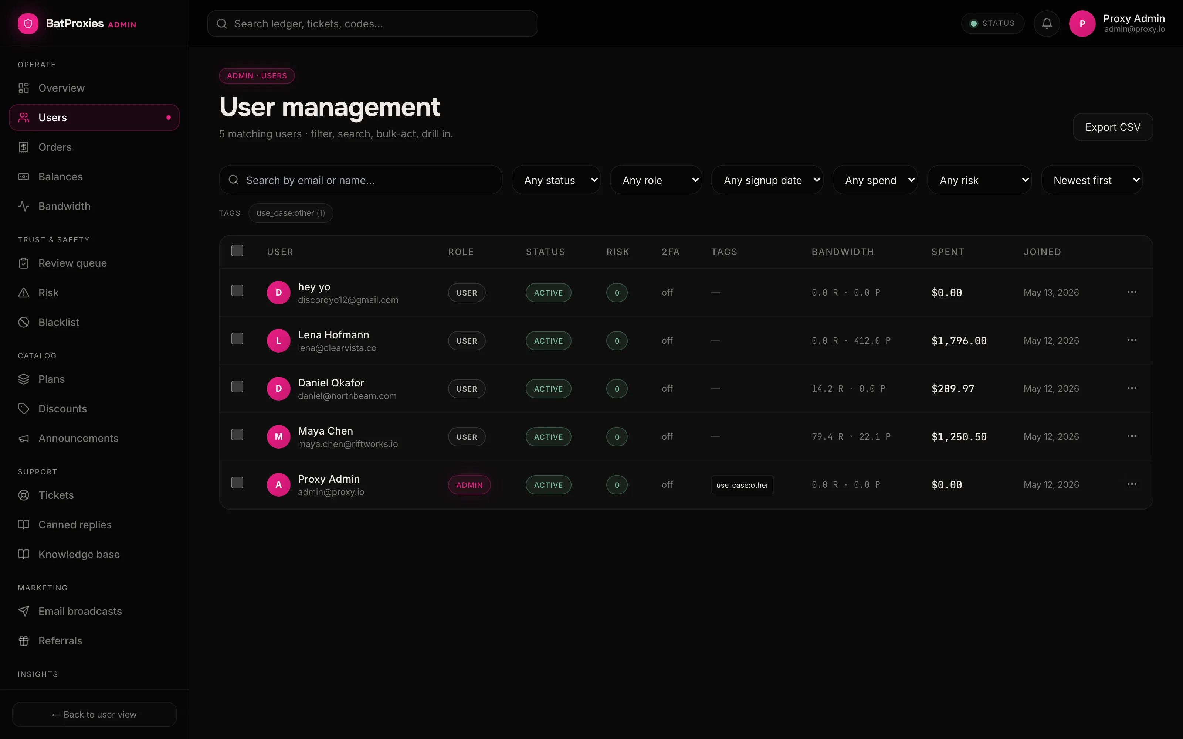
Task: Click the $1,796.00 spent value
Action: pos(959,341)
